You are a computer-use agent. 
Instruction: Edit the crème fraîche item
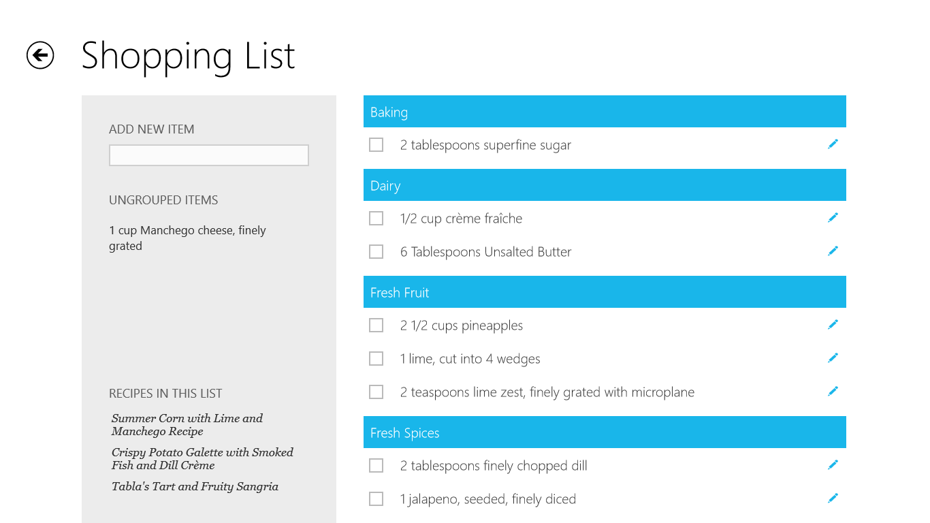833,218
